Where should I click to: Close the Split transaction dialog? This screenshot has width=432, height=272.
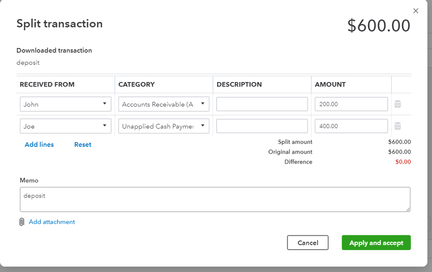pos(416,11)
